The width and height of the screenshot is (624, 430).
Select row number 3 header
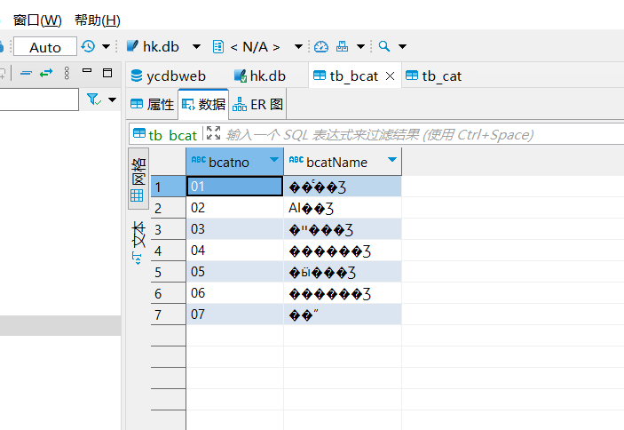pos(169,229)
